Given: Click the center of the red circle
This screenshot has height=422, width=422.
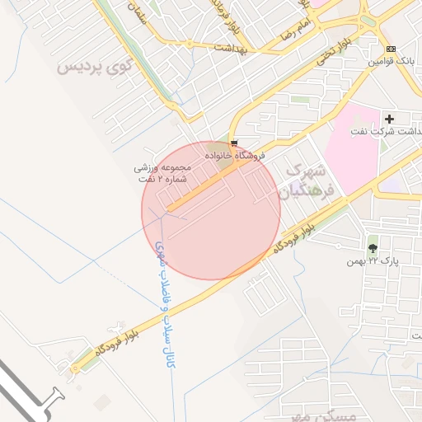Looking at the screenshot, I should point(211,211).
